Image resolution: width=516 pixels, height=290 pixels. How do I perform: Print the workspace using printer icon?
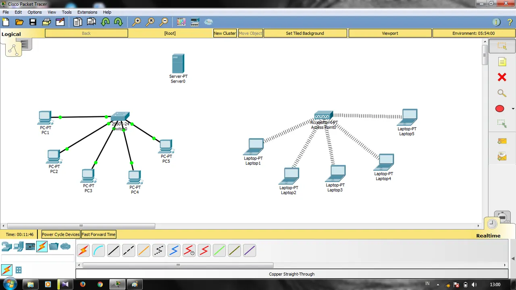[x=46, y=22]
